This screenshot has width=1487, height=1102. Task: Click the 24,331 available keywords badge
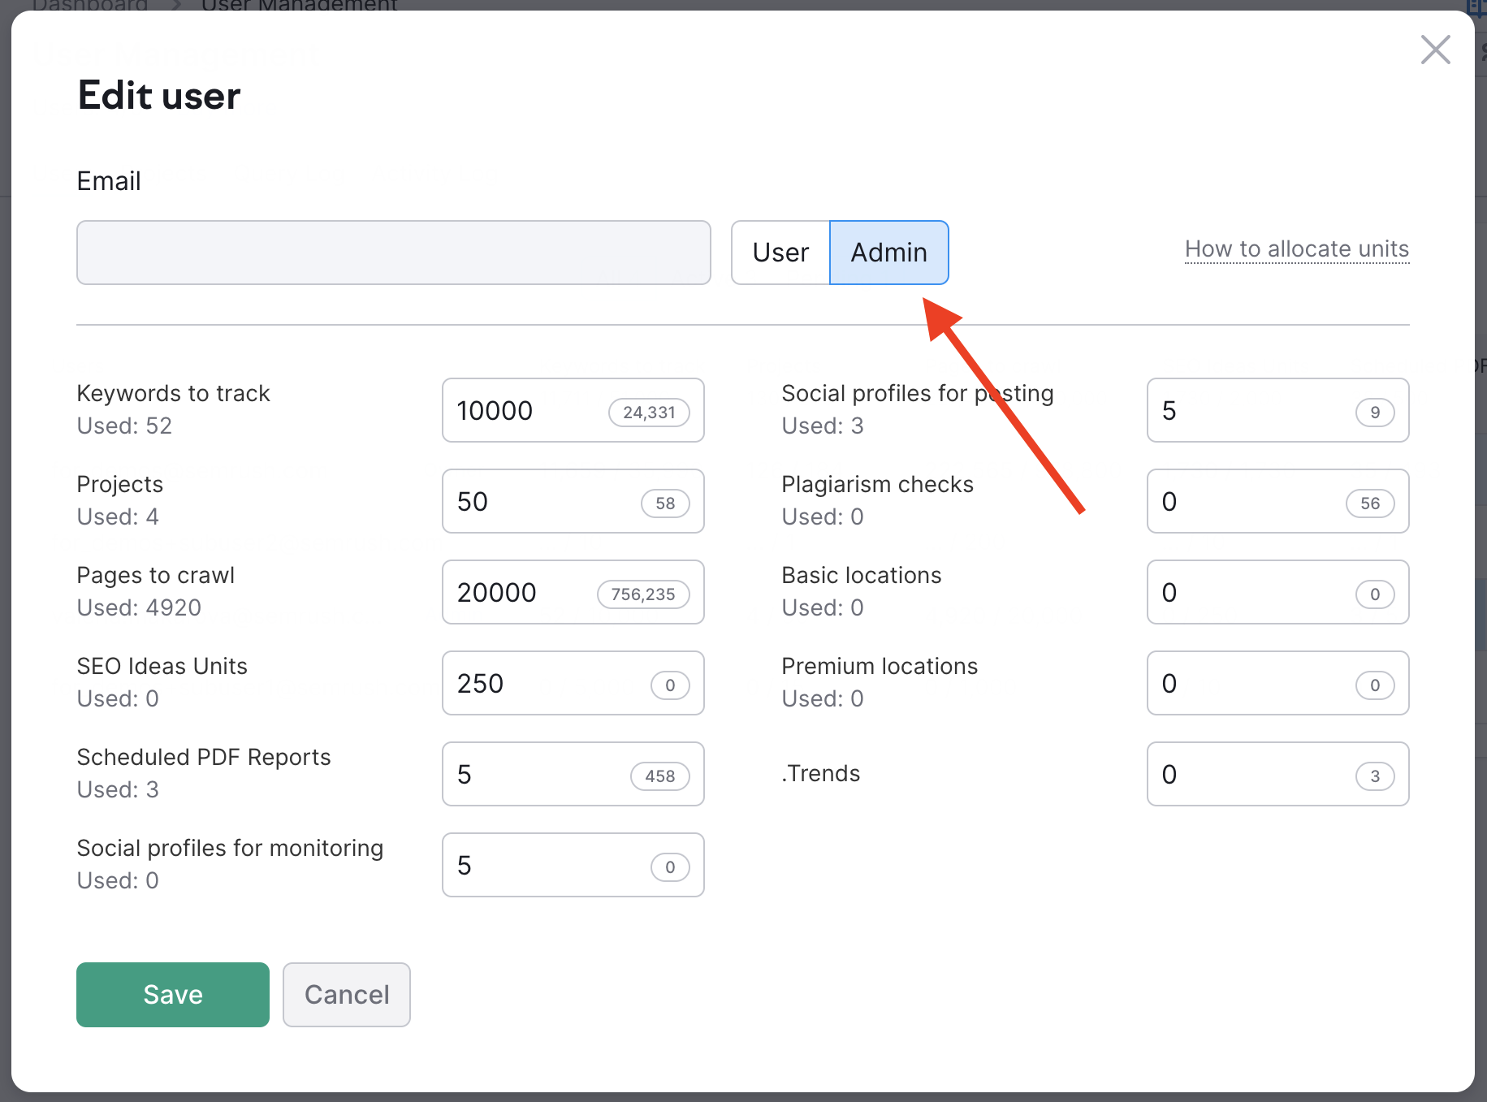point(649,413)
